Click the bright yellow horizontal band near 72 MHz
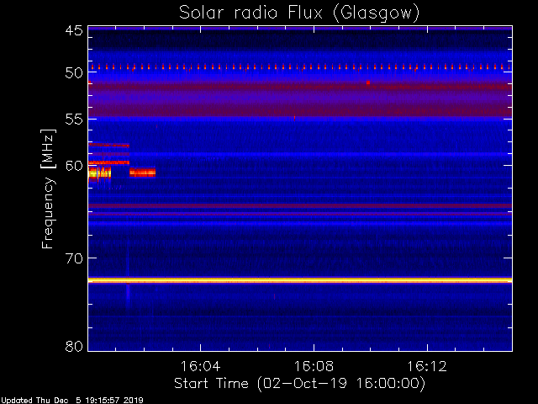538x404 pixels. coord(300,280)
